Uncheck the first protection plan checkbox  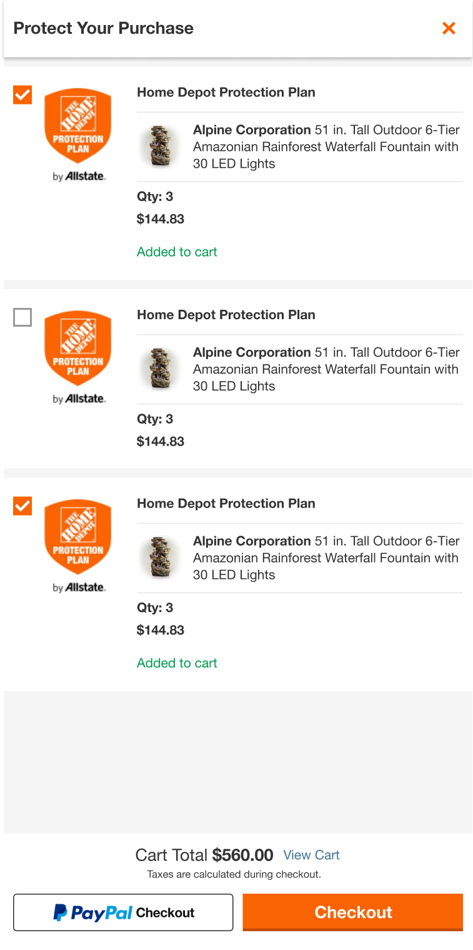(22, 95)
